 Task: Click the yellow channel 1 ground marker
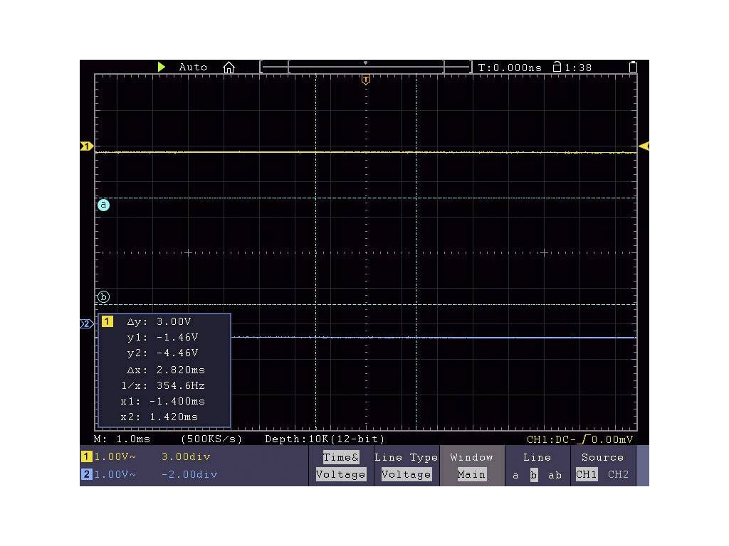click(86, 146)
